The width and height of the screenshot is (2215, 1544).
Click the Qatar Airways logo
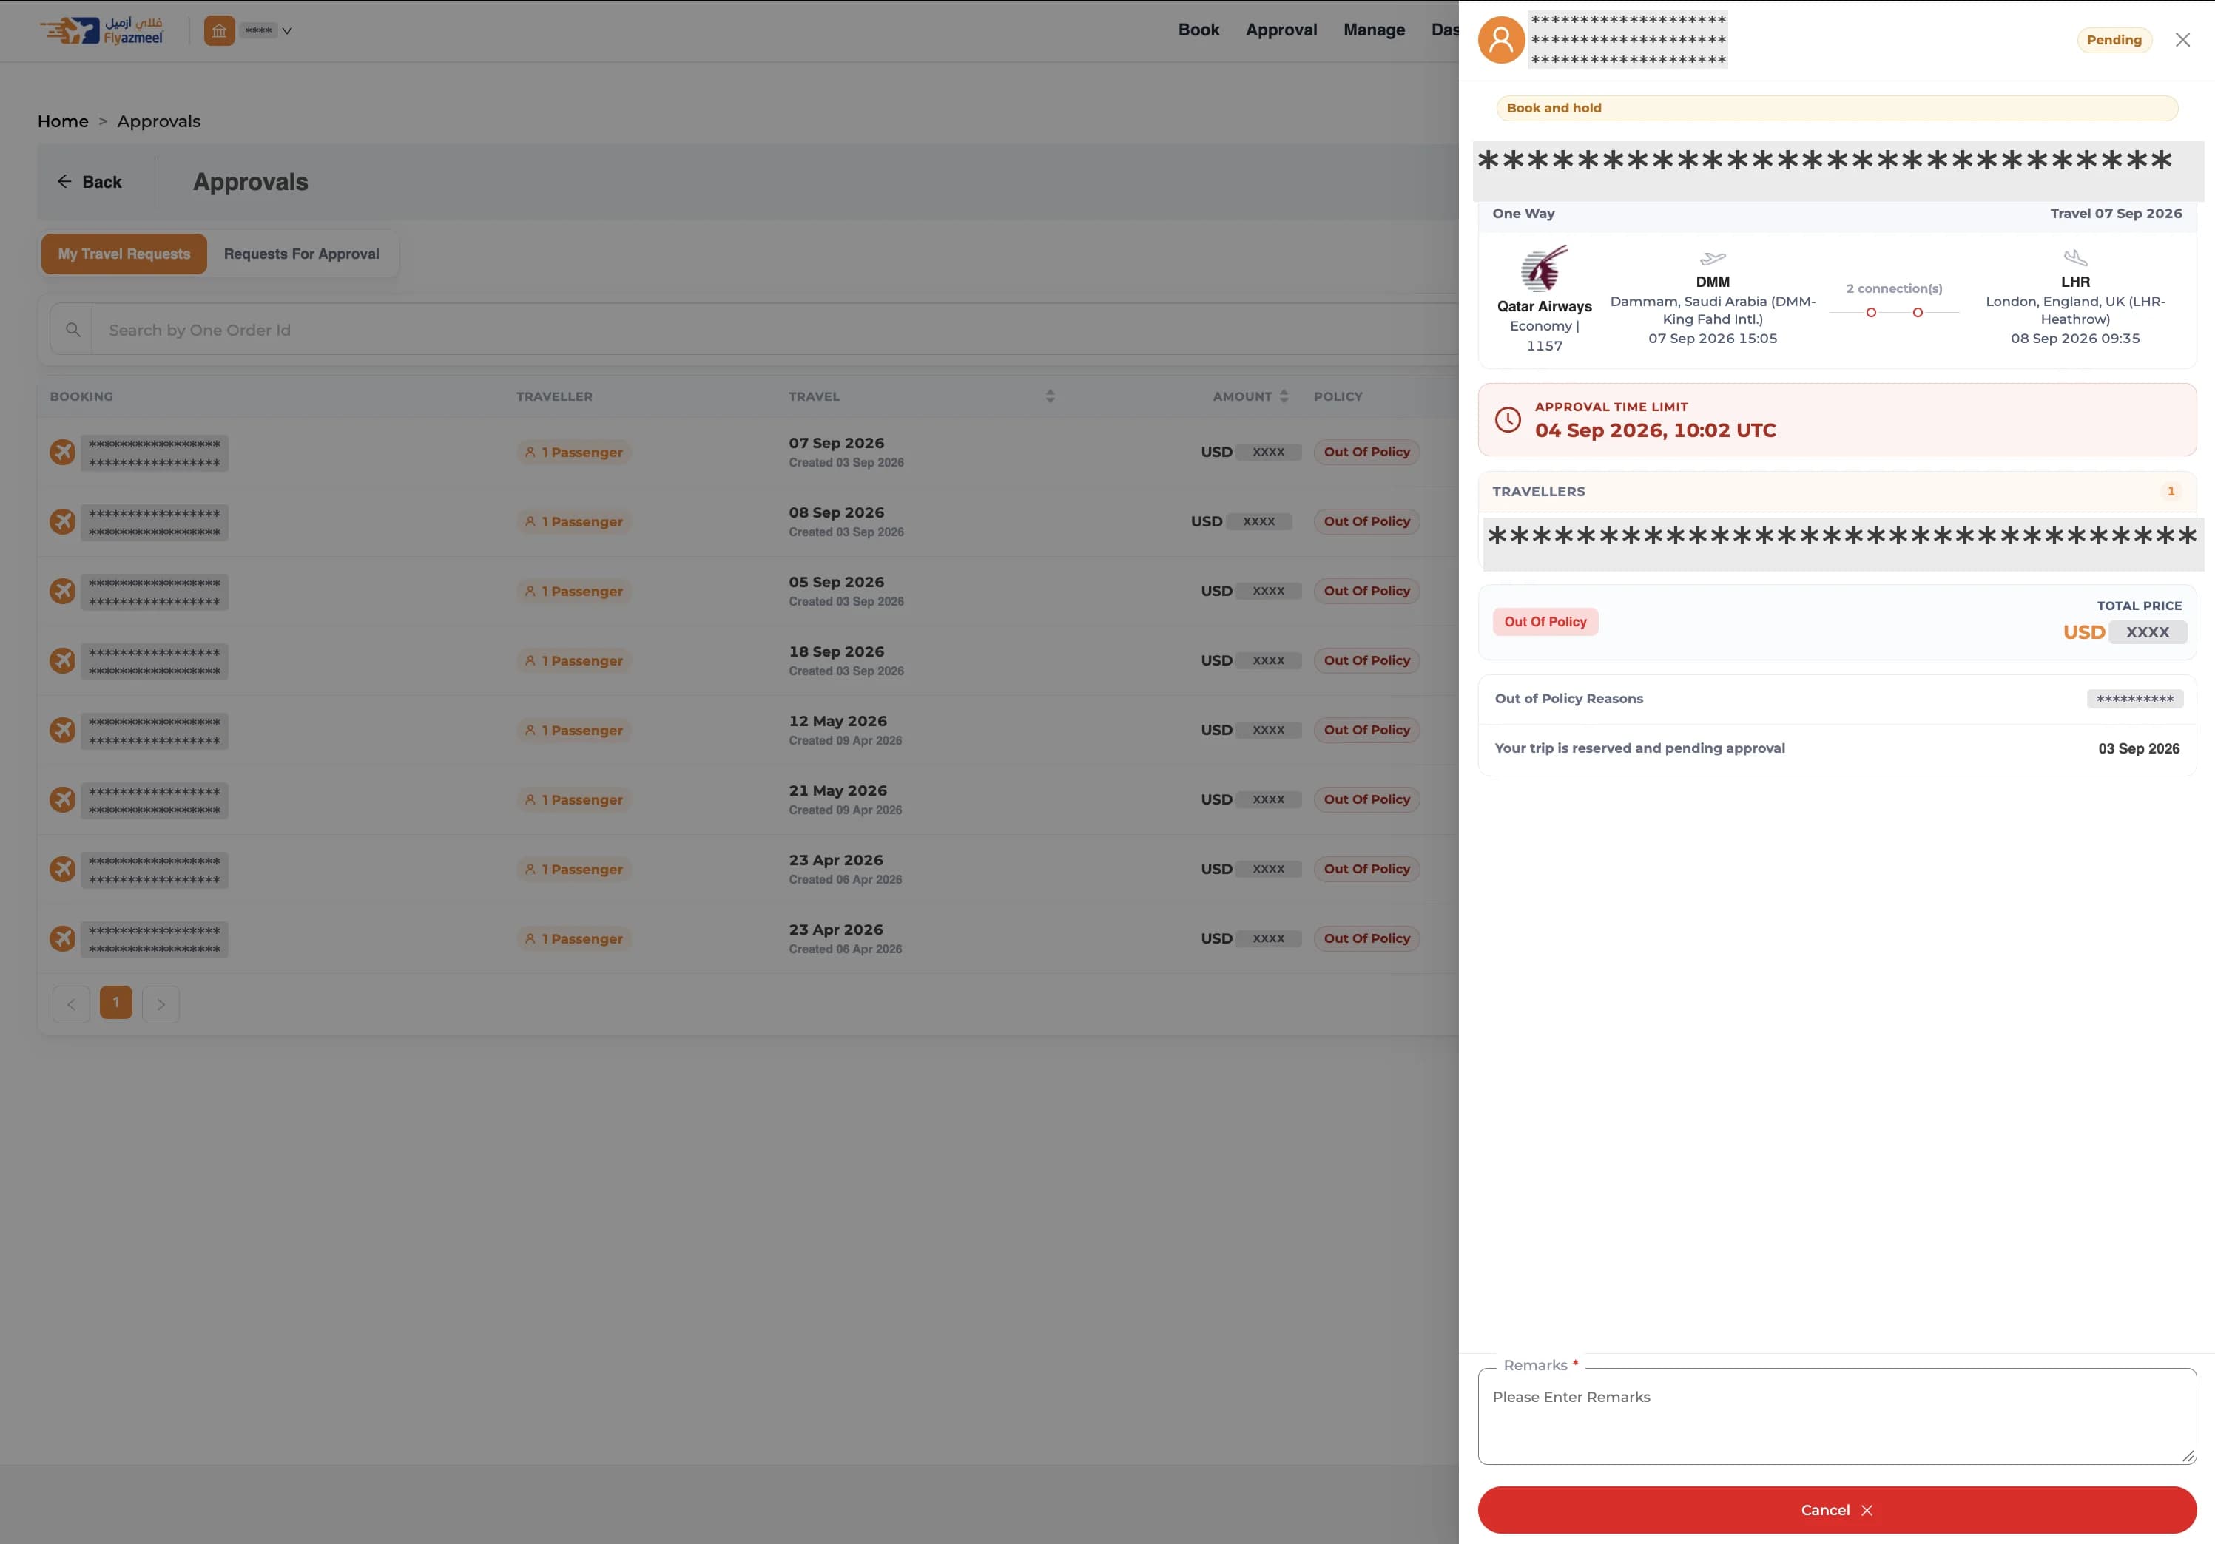(x=1545, y=269)
